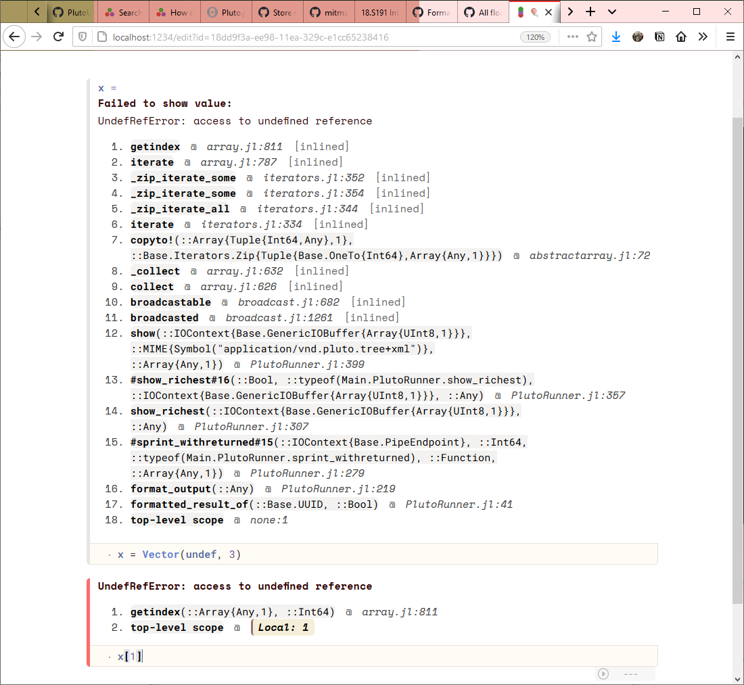Click into the 'x = Vector(undef, 3)' code cell
Image resolution: width=744 pixels, height=685 pixels.
coord(373,554)
